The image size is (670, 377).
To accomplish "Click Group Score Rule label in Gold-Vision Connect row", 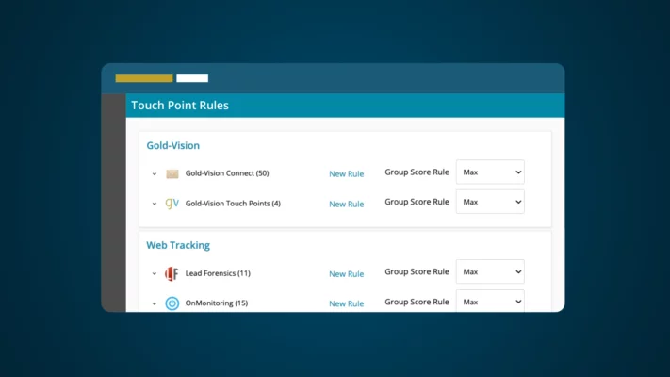I will (417, 172).
